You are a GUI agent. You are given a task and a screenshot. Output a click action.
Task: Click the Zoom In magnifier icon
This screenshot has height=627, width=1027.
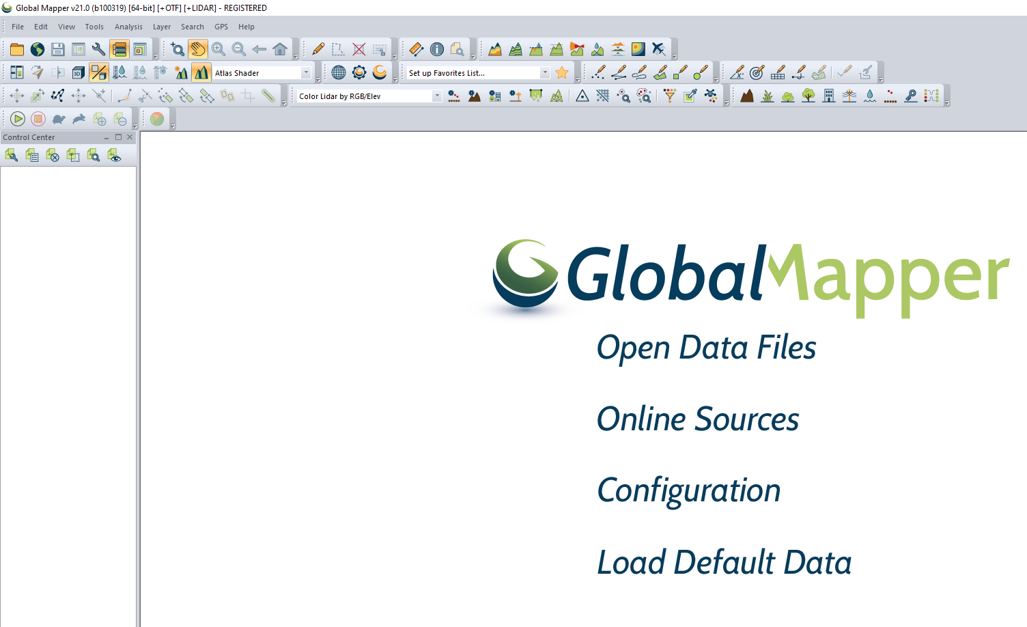[219, 49]
